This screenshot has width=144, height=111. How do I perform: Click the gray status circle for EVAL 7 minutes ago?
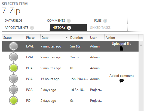(13, 46)
